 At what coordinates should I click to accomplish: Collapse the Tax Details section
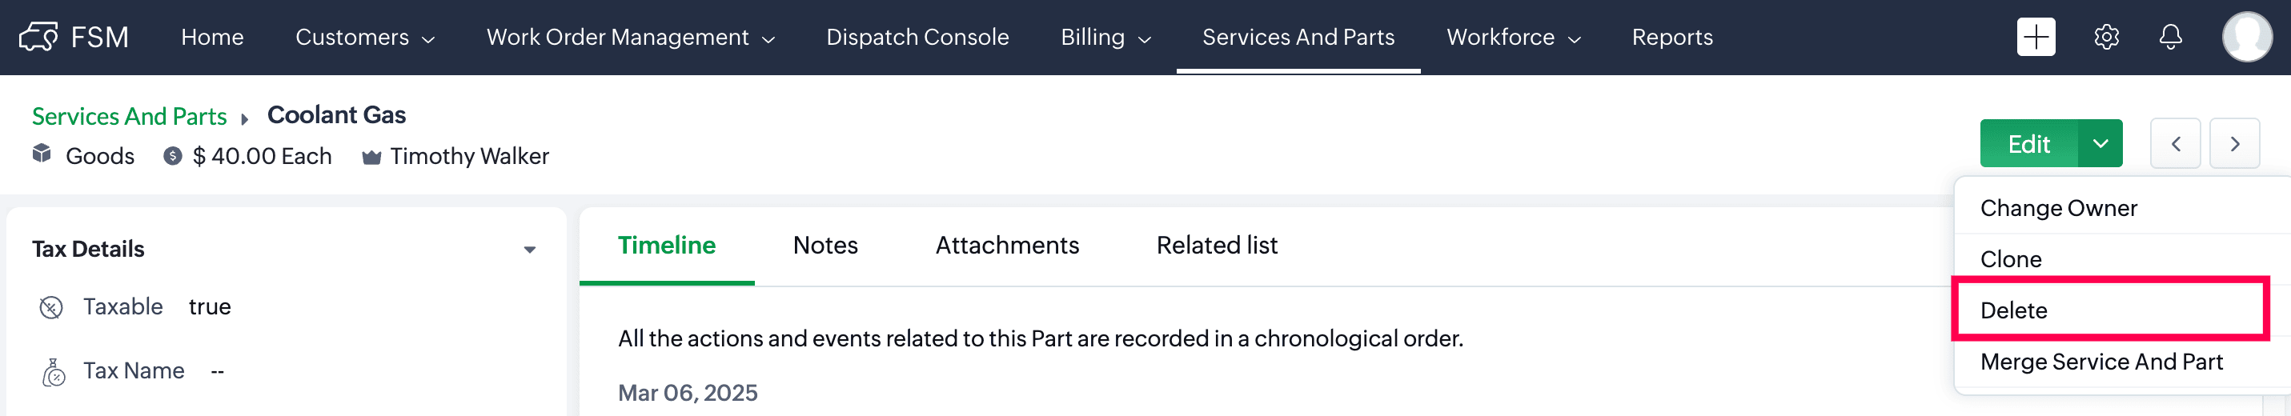click(x=529, y=250)
